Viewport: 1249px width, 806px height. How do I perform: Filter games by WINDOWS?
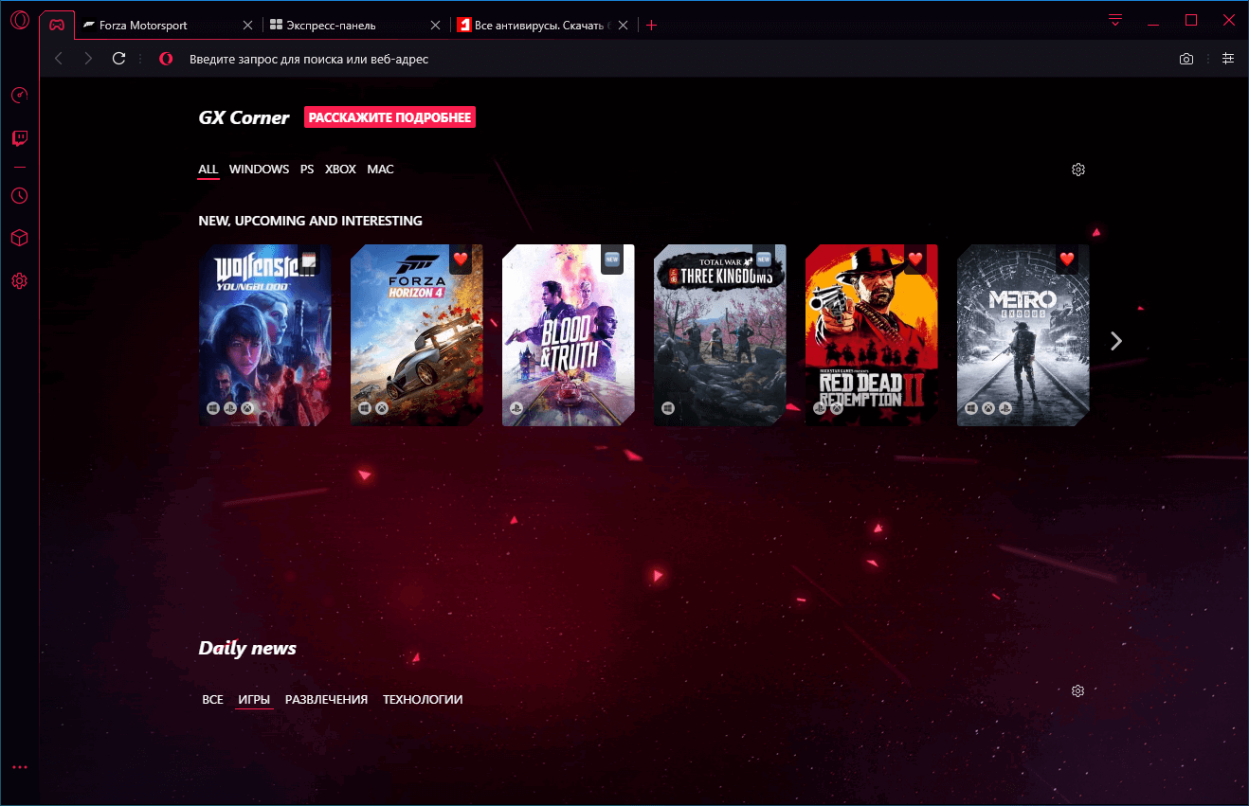[x=260, y=170]
